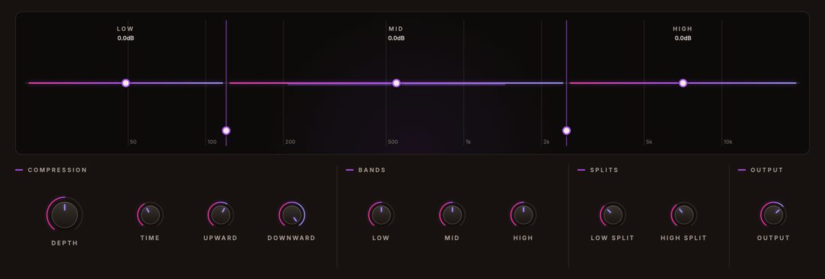Click the Time knob
The width and height of the screenshot is (825, 279).
pyautogui.click(x=151, y=214)
